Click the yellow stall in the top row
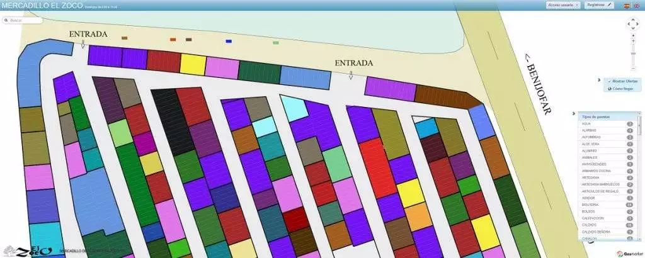Image resolution: width=645 pixels, height=258 pixels. click(x=193, y=64)
